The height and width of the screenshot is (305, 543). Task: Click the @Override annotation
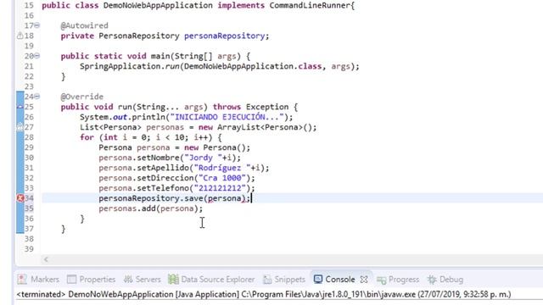click(x=81, y=97)
